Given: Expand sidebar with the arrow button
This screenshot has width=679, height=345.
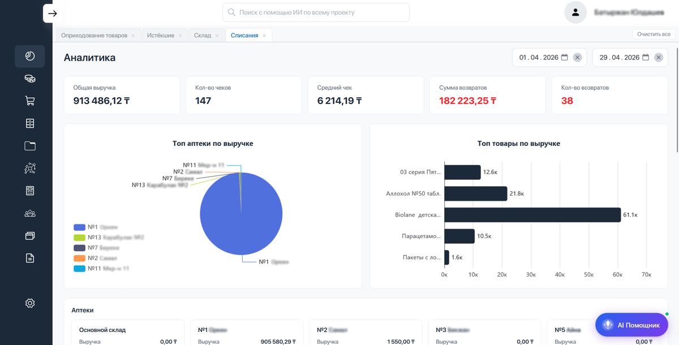Looking at the screenshot, I should click(53, 13).
